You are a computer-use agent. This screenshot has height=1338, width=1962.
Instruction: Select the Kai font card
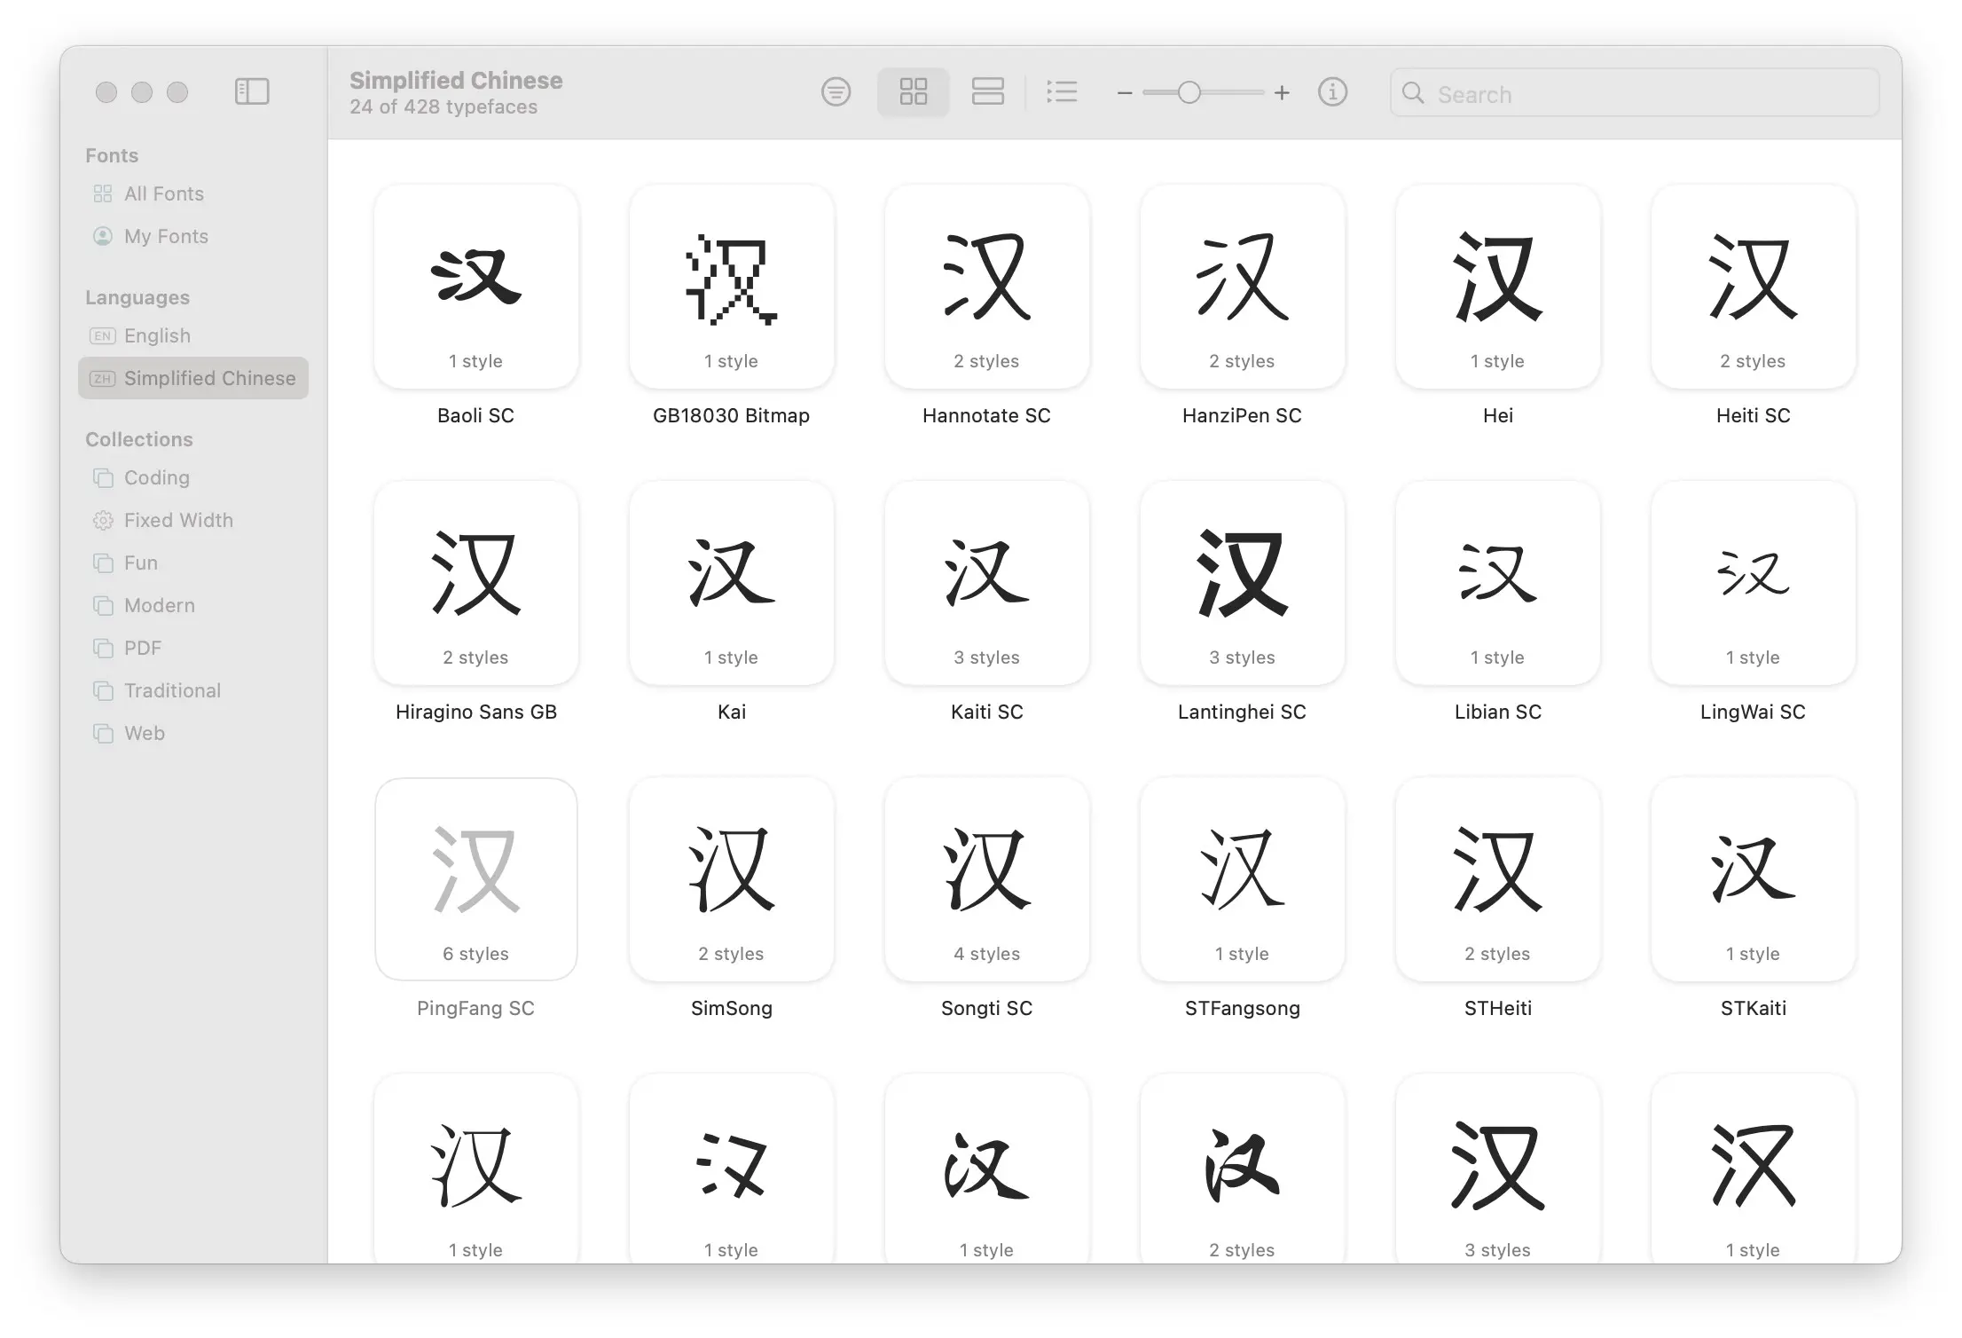pyautogui.click(x=732, y=583)
